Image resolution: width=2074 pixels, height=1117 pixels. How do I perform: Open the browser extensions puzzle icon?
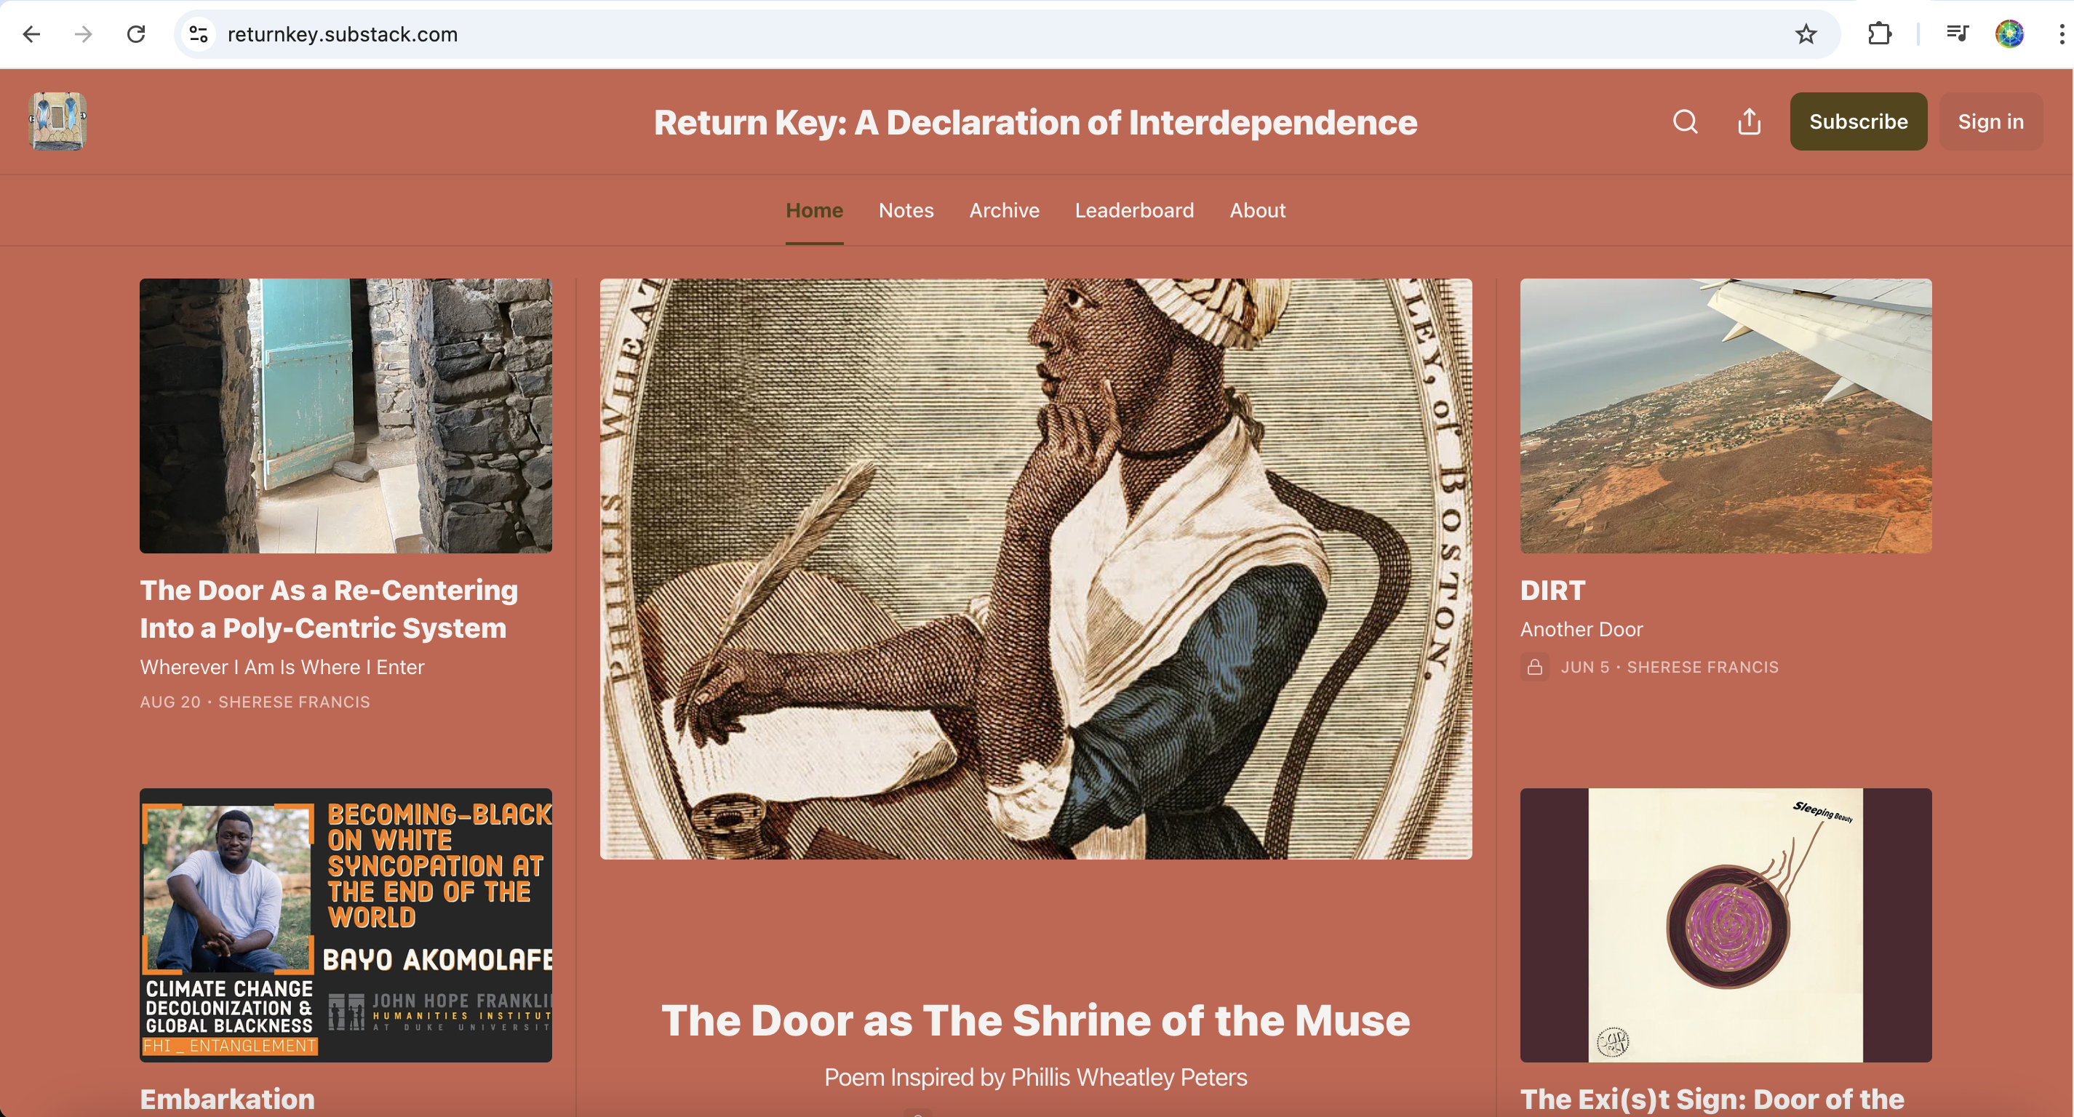click(x=1879, y=33)
